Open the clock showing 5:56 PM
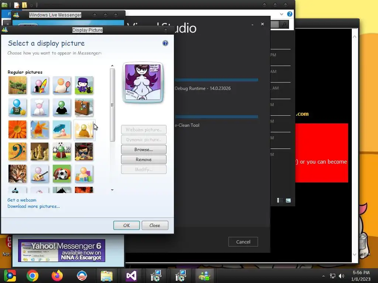Viewport: 378px width, 283px height. click(x=361, y=276)
